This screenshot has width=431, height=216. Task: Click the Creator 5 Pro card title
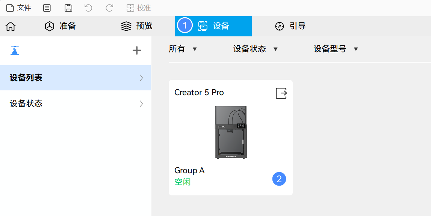(x=199, y=93)
